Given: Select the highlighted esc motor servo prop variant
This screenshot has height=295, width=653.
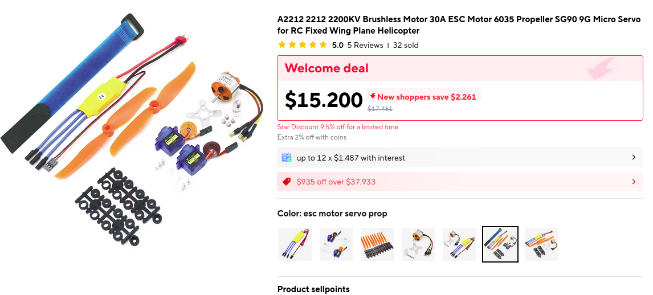Looking at the screenshot, I should coord(500,244).
